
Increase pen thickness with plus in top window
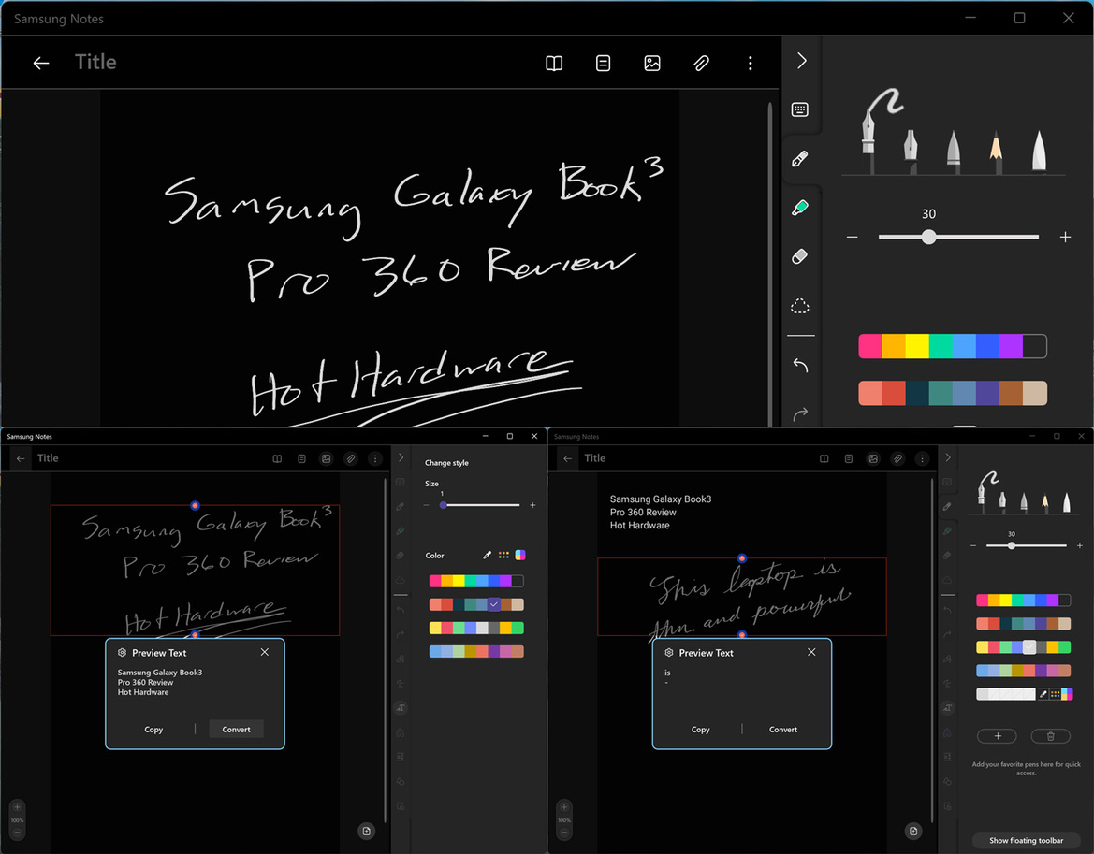point(1065,237)
